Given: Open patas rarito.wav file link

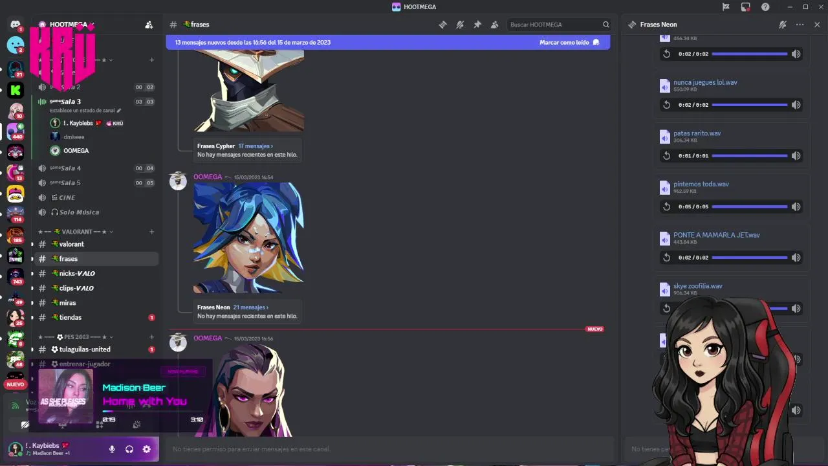Looking at the screenshot, I should 697,133.
